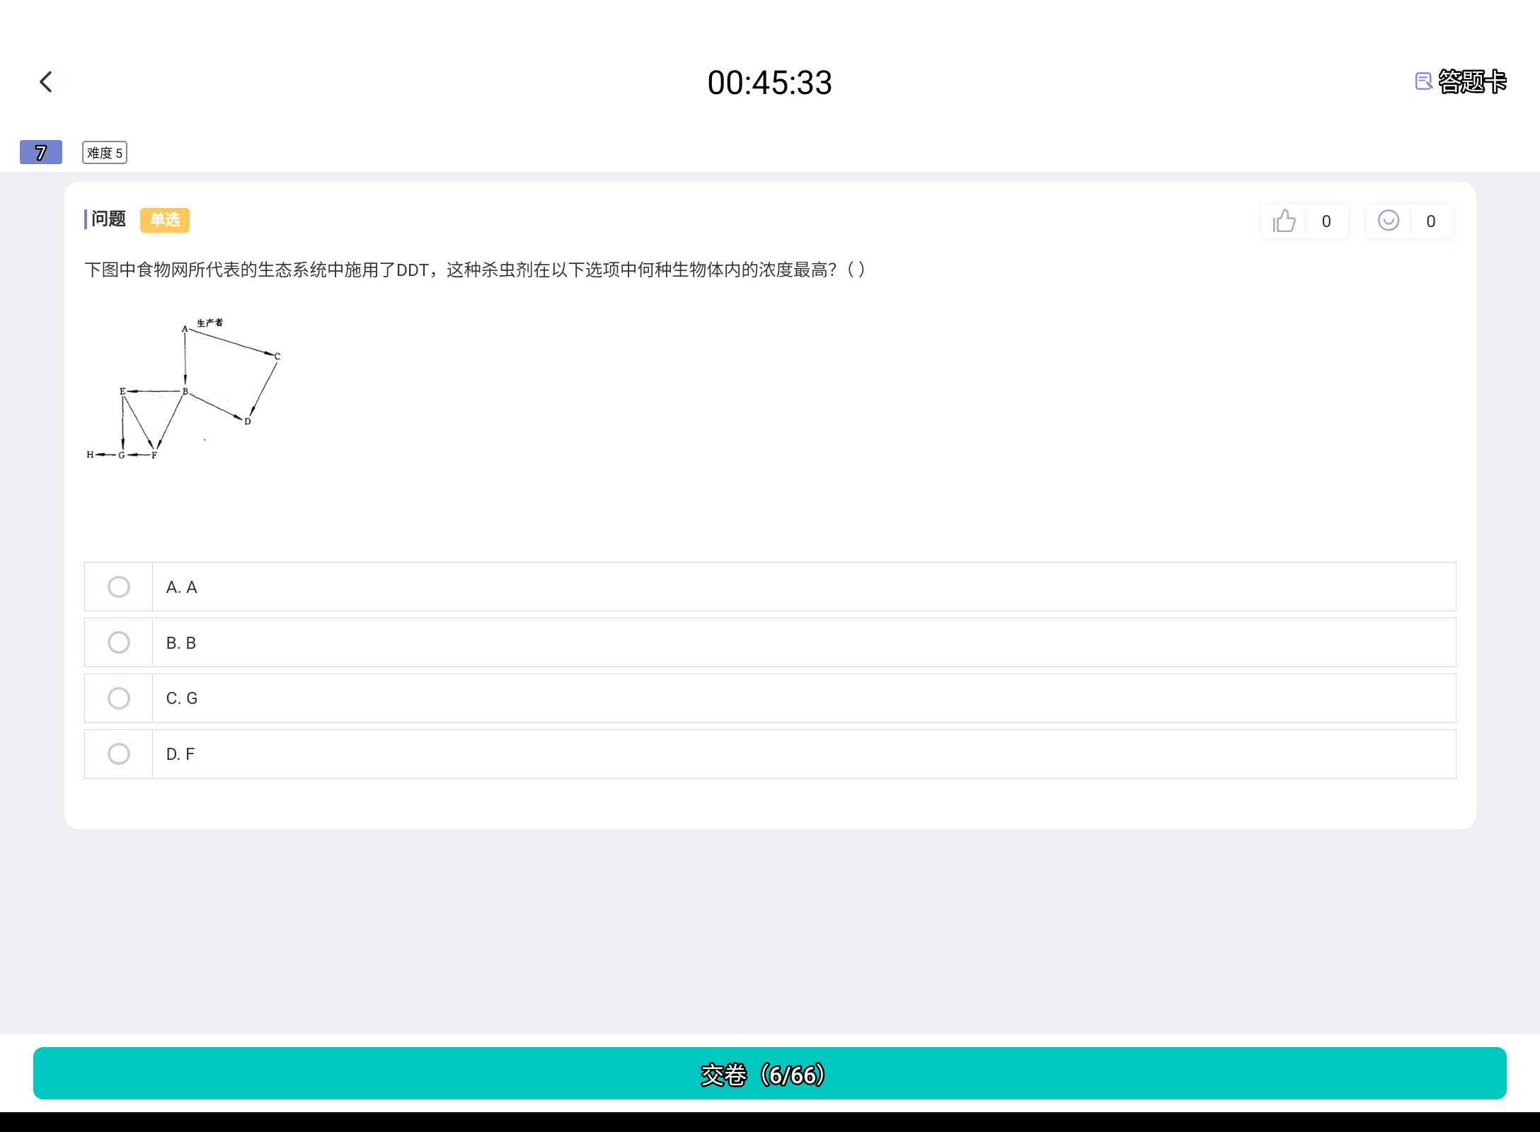Select radio button for option C. G
This screenshot has height=1132, width=1540.
pyautogui.click(x=119, y=698)
